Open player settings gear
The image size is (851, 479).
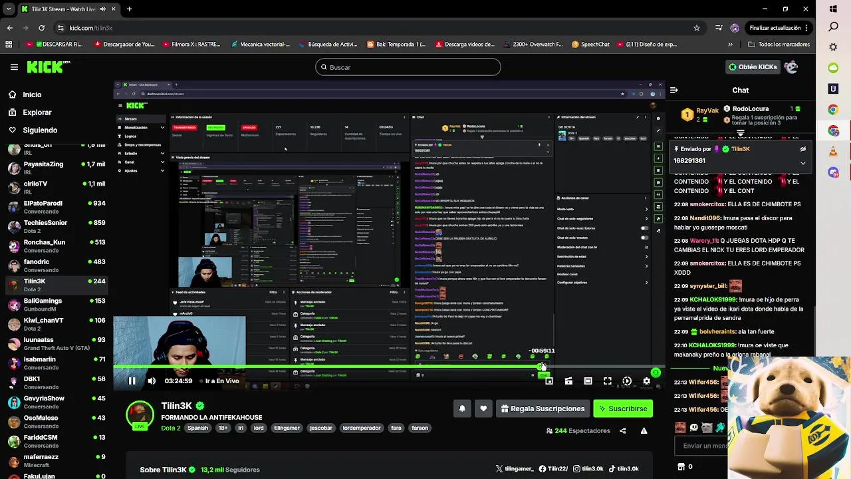click(646, 381)
